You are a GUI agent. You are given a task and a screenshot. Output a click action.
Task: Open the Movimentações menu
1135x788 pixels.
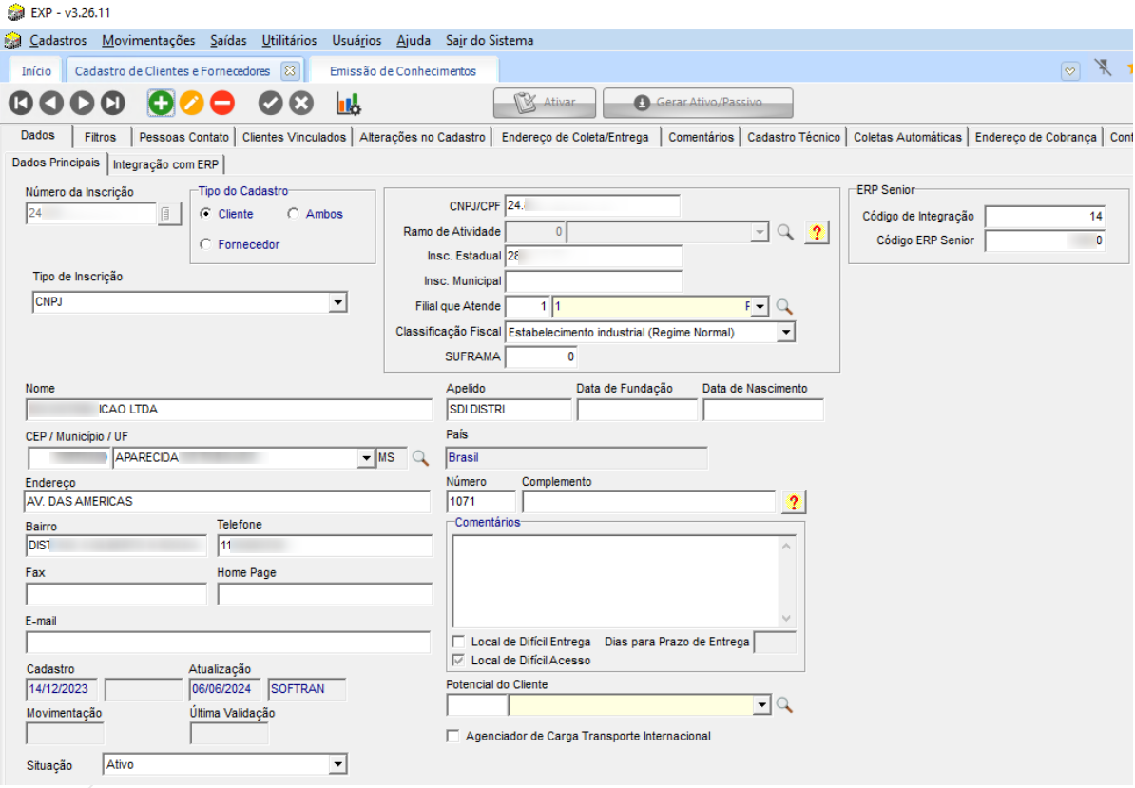(x=148, y=41)
